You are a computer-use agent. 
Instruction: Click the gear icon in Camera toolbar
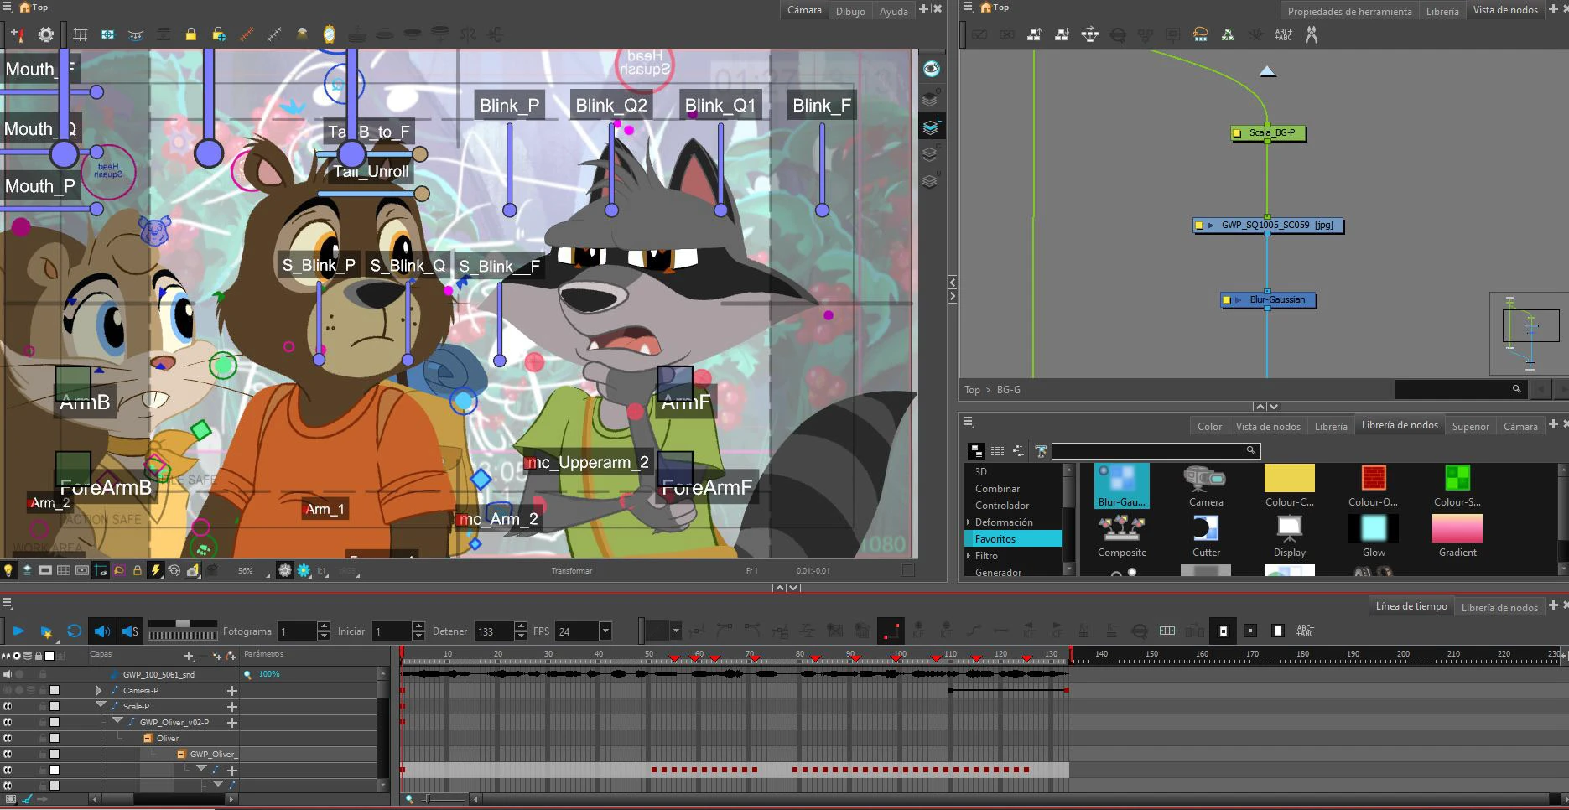click(46, 34)
